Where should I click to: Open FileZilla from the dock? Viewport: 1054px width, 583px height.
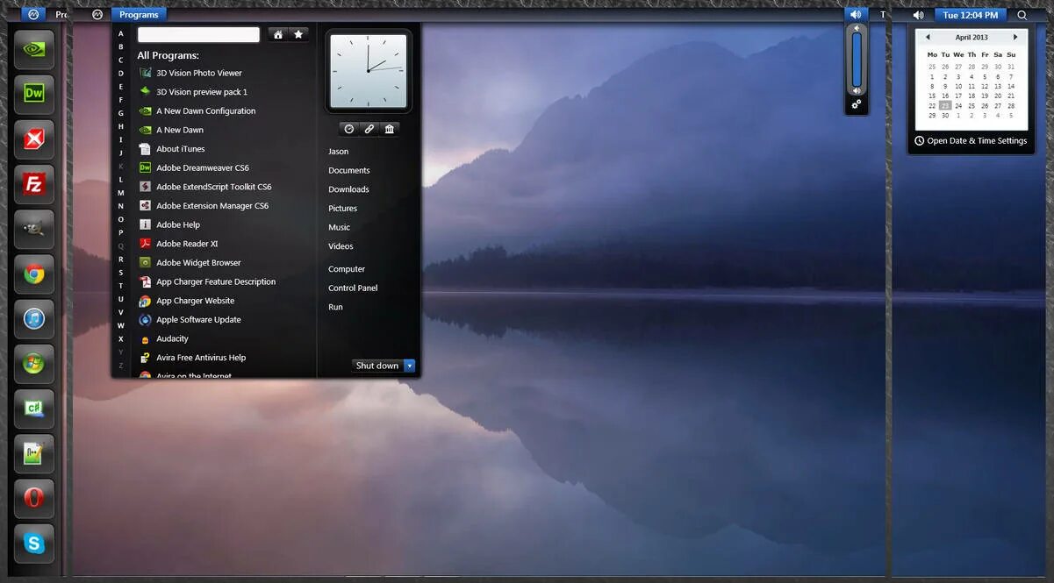pos(34,184)
